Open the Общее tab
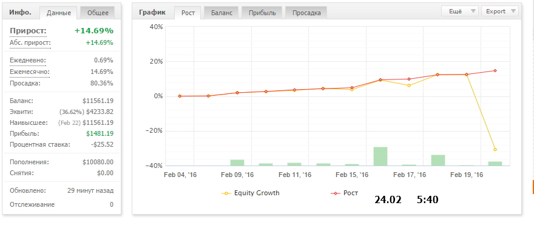534x231 pixels. [x=98, y=13]
